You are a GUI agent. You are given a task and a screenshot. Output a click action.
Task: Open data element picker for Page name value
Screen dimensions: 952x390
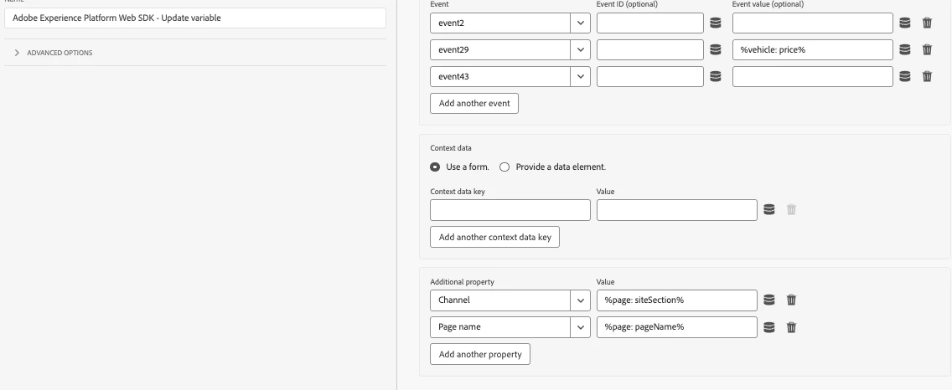coord(768,327)
